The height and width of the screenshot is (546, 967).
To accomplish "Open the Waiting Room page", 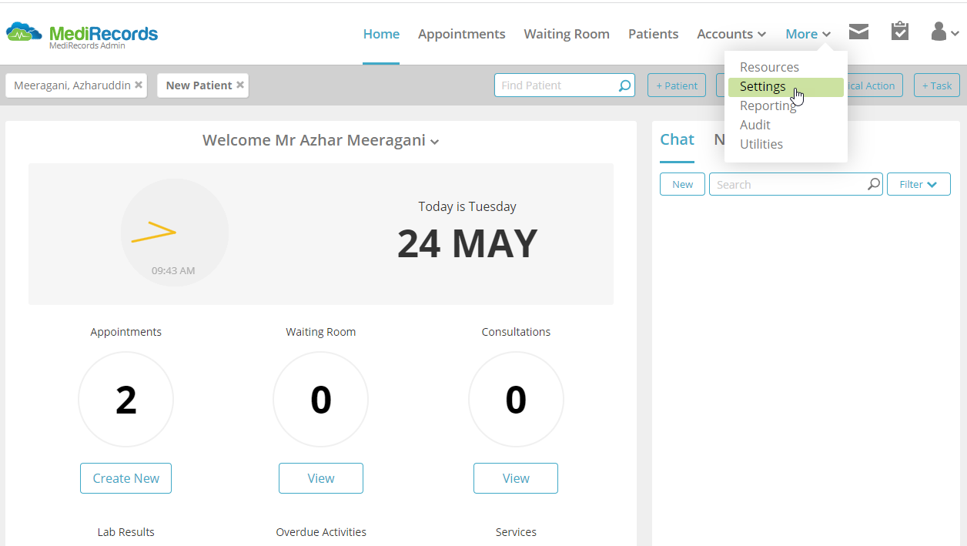I will click(567, 34).
